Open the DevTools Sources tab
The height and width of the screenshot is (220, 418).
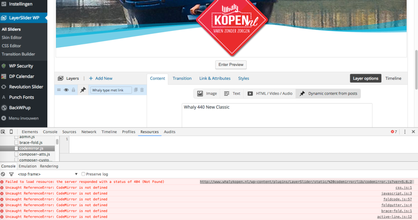coord(69,132)
